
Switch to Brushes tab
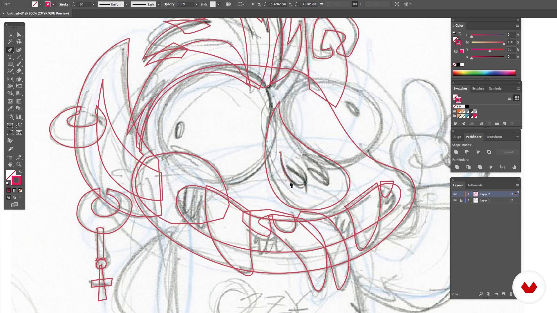478,88
